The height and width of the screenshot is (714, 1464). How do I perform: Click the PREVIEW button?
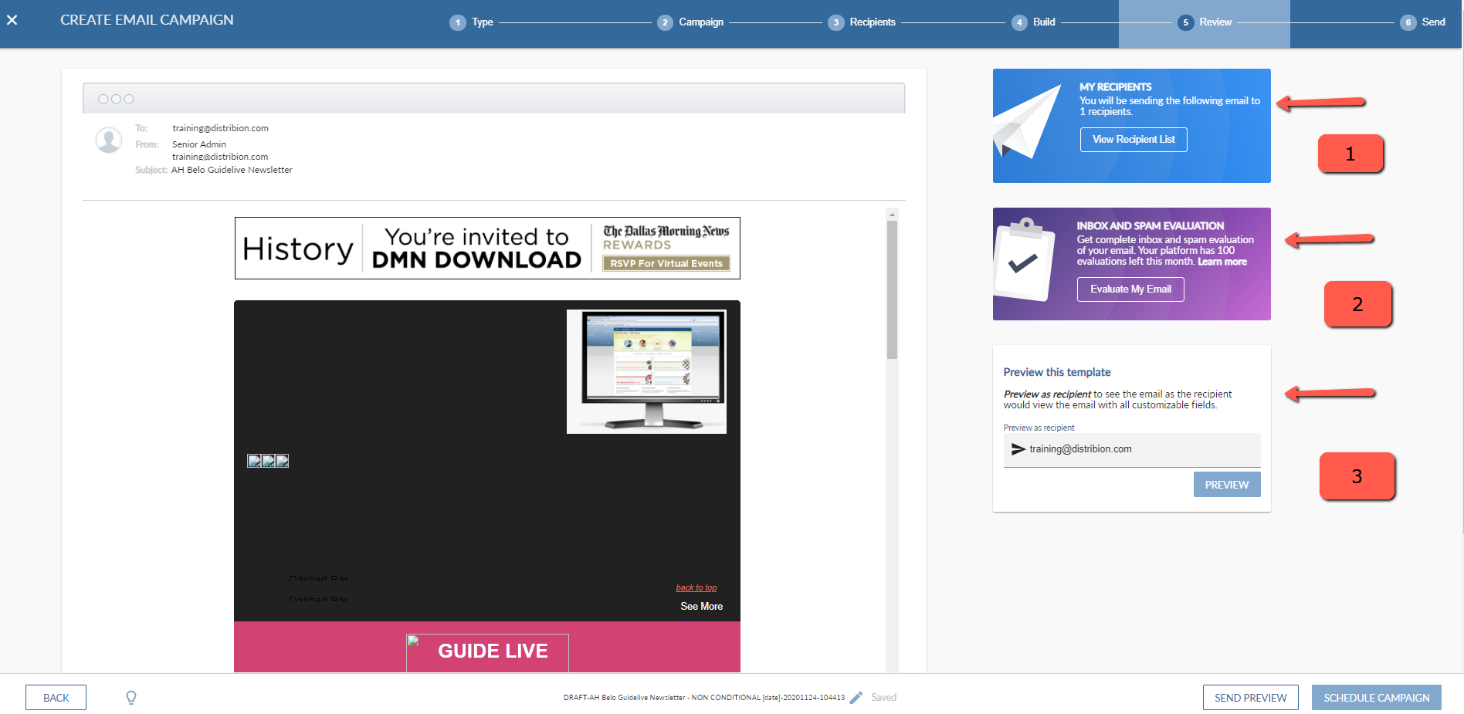coord(1227,485)
